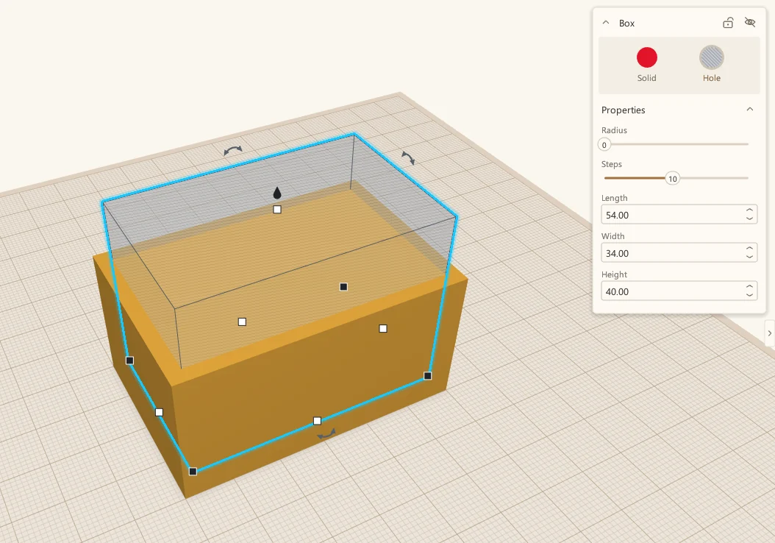The image size is (775, 543).
Task: Click the Hole label
Action: 711,78
